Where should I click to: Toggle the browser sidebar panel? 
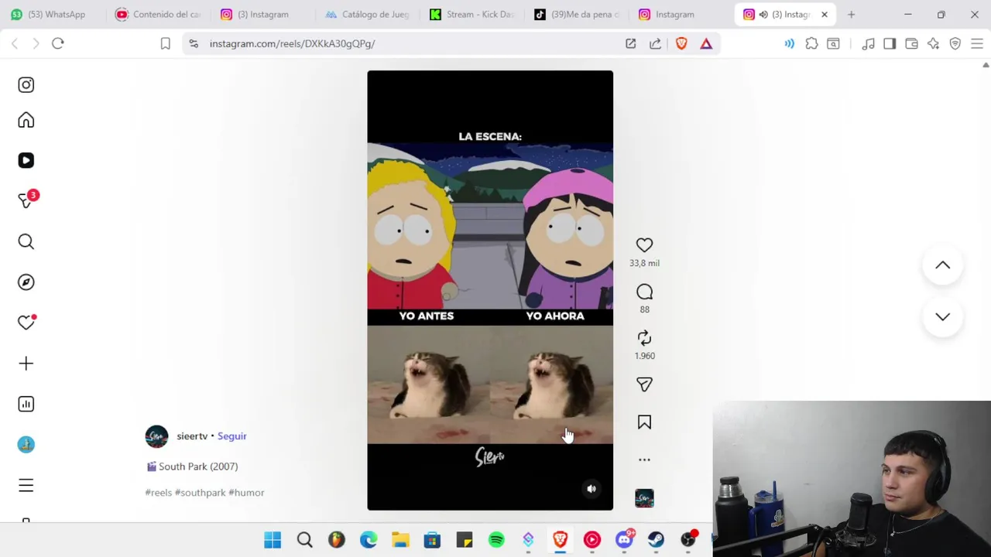point(890,44)
